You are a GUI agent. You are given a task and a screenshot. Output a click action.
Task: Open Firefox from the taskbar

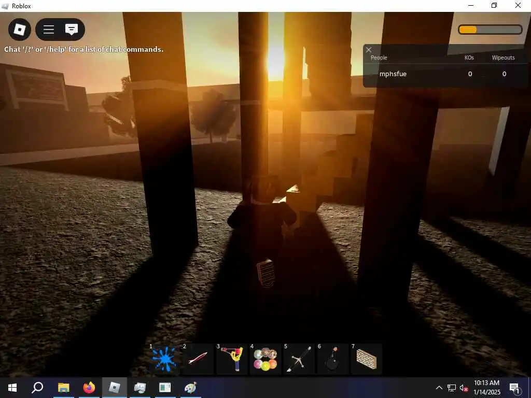[x=89, y=388]
